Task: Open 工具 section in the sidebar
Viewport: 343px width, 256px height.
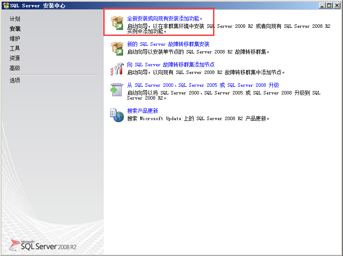Action: (x=15, y=48)
